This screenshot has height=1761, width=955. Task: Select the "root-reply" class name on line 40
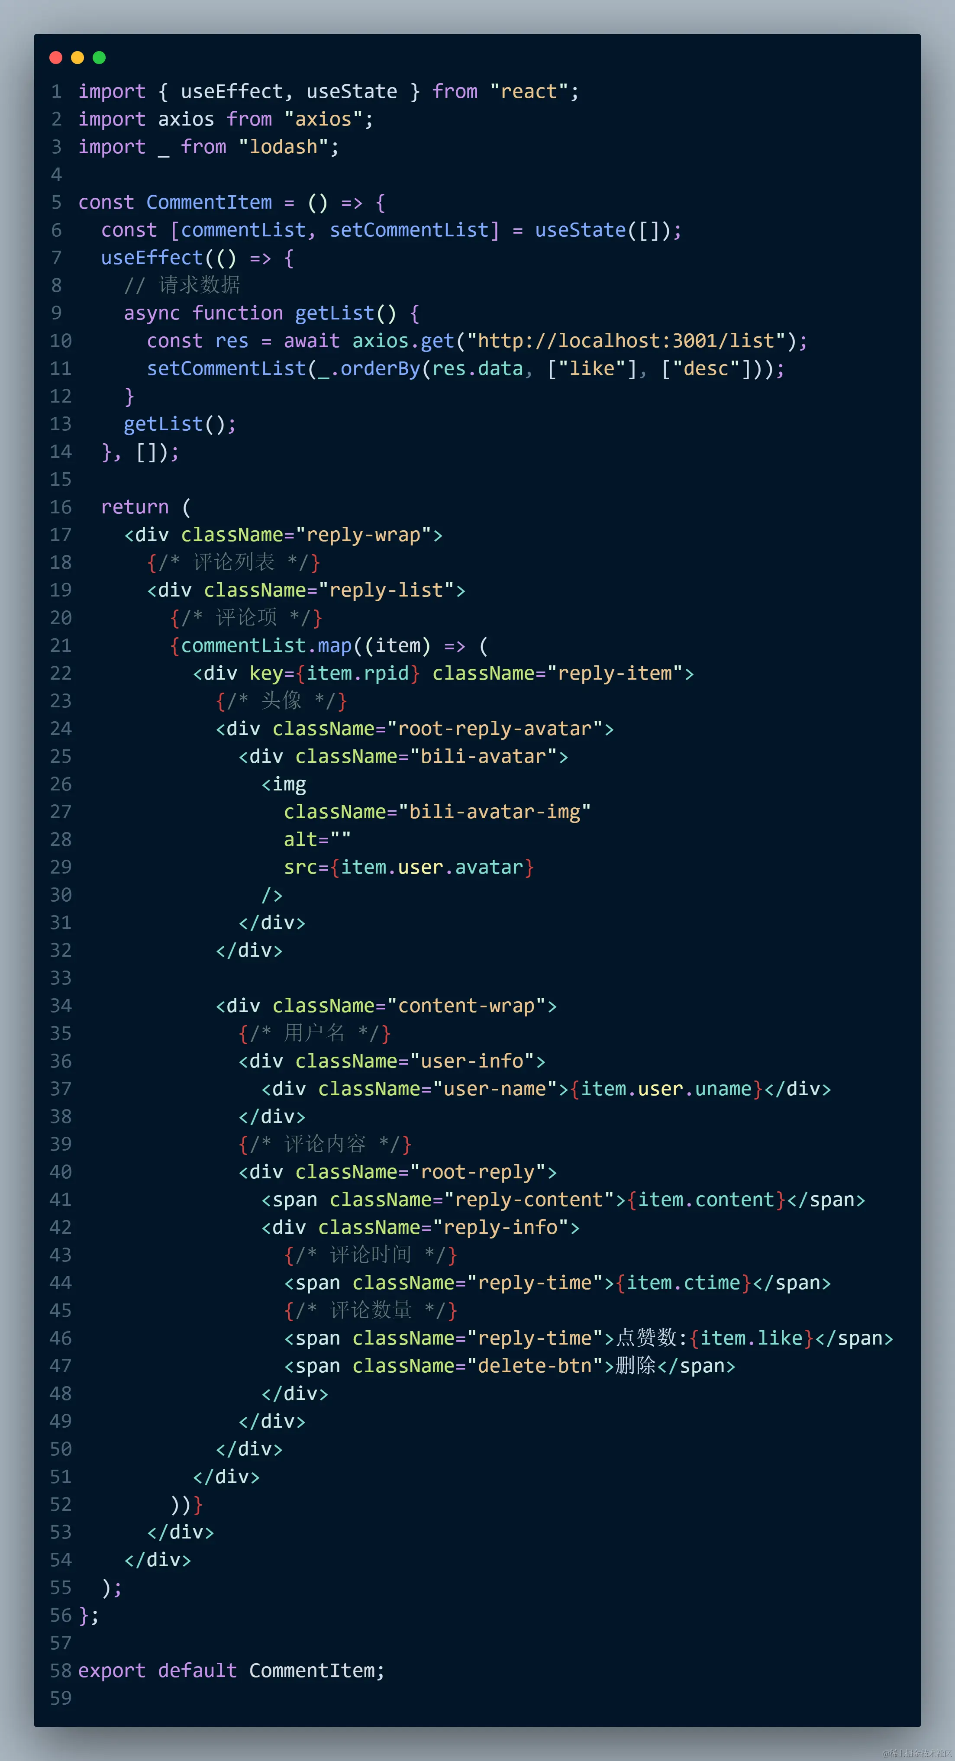tap(477, 1172)
